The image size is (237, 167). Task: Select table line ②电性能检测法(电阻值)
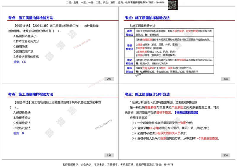click(x=149, y=48)
